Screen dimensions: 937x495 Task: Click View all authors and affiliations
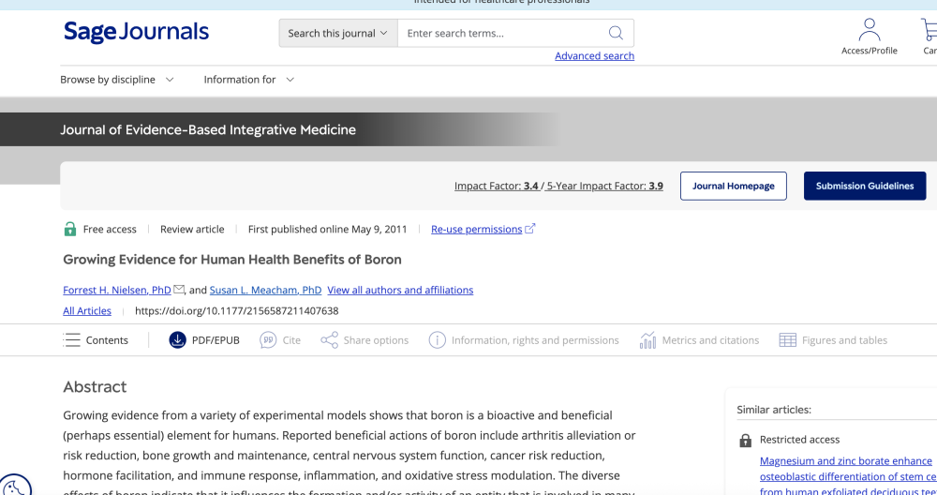(400, 290)
